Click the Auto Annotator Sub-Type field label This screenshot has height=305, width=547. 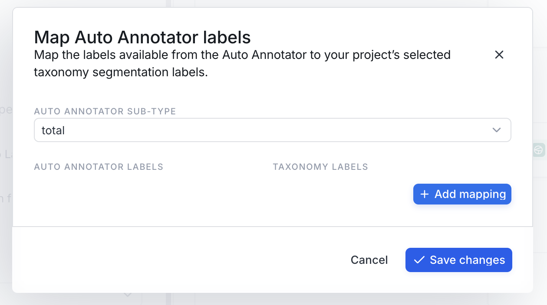click(x=105, y=111)
